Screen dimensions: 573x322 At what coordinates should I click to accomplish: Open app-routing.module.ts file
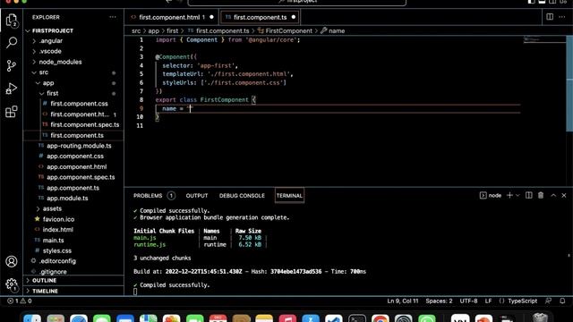click(x=79, y=146)
